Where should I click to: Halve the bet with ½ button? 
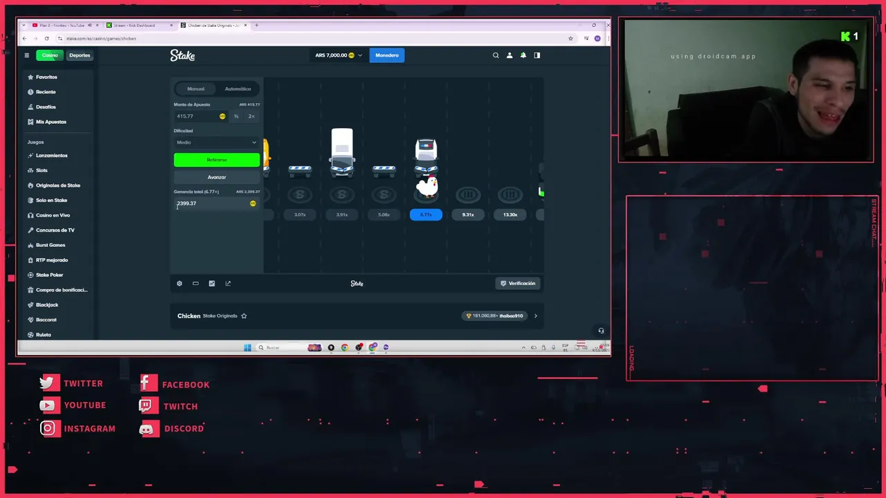click(x=236, y=116)
